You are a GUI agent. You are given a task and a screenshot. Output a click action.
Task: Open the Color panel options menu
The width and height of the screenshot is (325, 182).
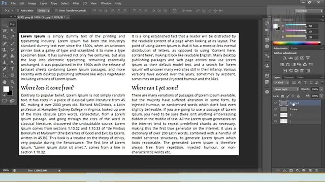click(322, 20)
